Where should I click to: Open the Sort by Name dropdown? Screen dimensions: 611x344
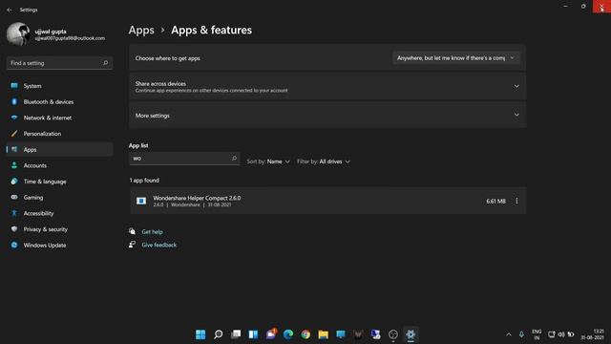tap(268, 161)
